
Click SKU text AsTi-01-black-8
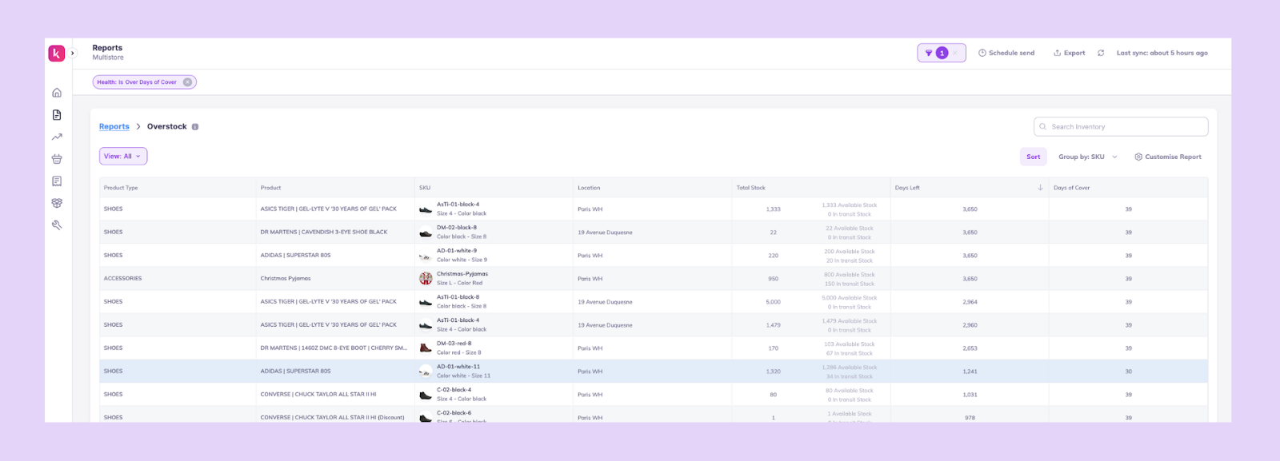(x=458, y=297)
